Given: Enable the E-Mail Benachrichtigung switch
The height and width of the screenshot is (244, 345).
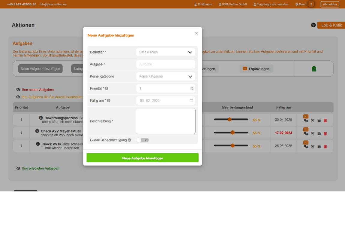Looking at the screenshot, I should click(x=142, y=140).
